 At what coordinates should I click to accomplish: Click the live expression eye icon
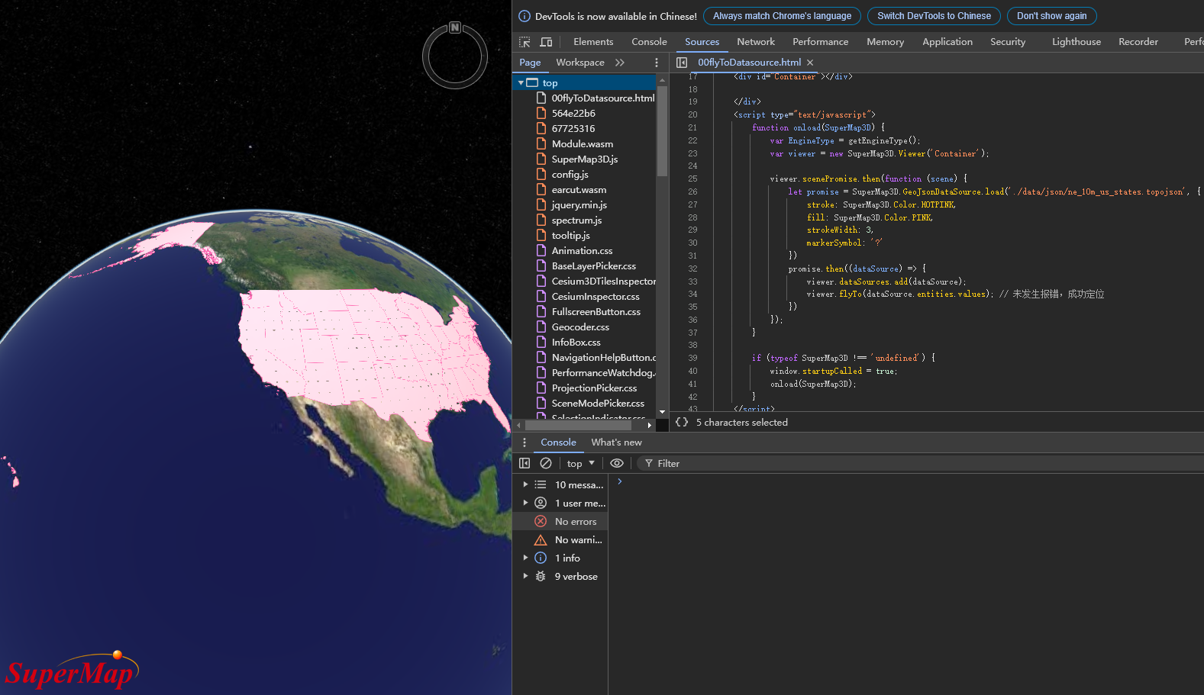(x=617, y=463)
